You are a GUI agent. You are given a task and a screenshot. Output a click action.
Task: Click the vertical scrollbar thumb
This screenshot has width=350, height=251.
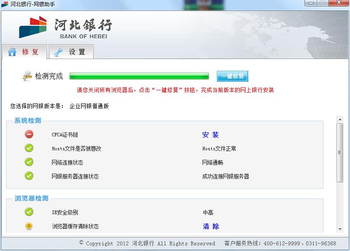pyautogui.click(x=340, y=153)
